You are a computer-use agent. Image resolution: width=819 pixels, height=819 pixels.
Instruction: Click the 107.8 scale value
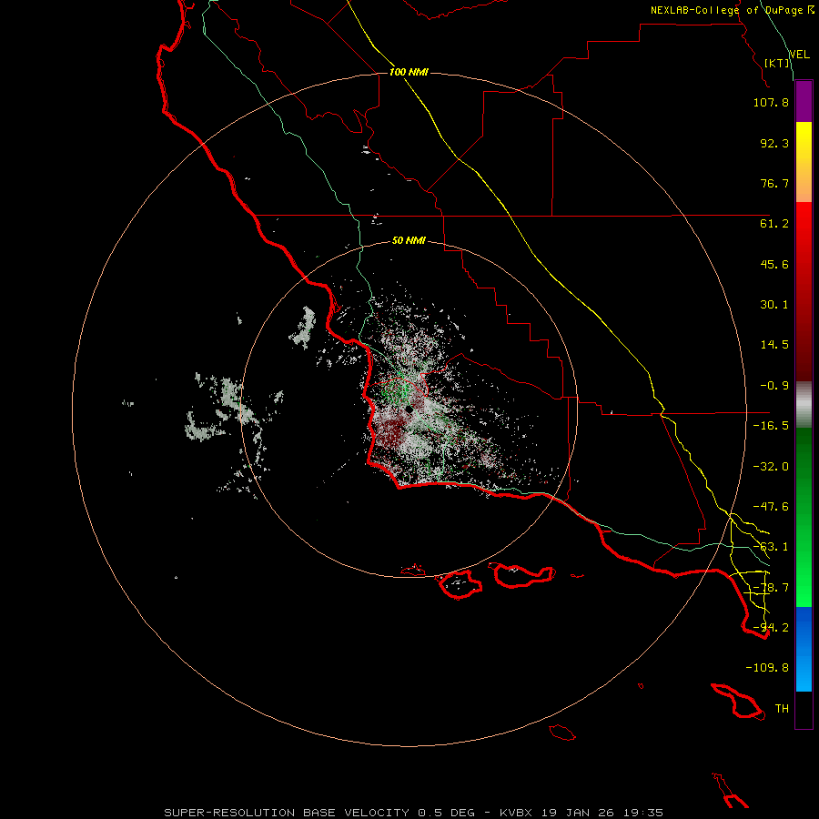coord(771,102)
